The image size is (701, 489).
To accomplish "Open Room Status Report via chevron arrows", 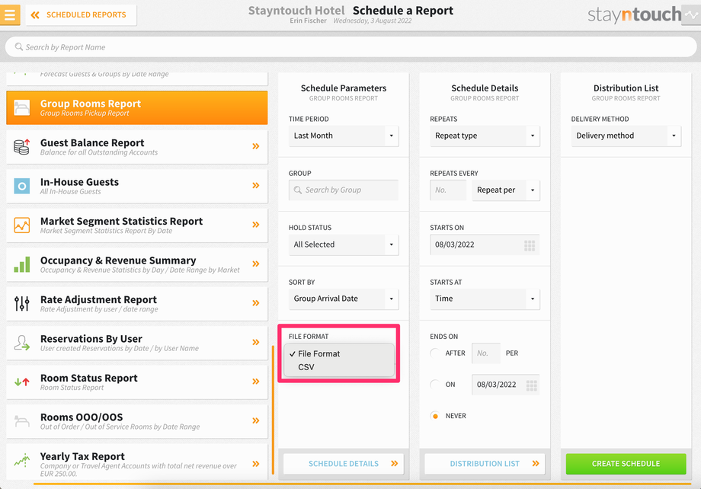I will [x=256, y=382].
